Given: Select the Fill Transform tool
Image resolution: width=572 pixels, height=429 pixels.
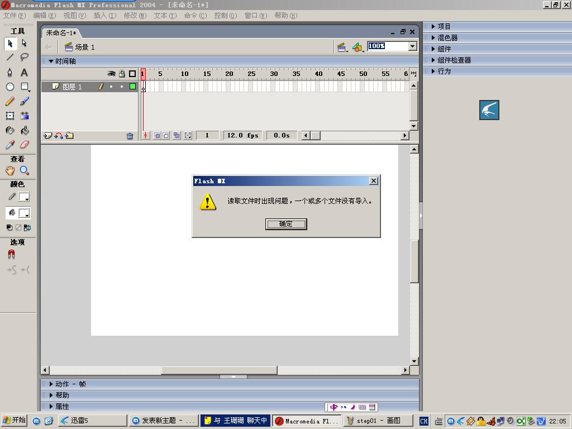Looking at the screenshot, I should point(24,116).
